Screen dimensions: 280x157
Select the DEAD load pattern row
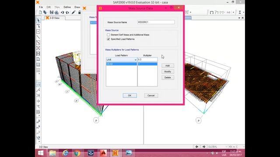pyautogui.click(x=132, y=64)
